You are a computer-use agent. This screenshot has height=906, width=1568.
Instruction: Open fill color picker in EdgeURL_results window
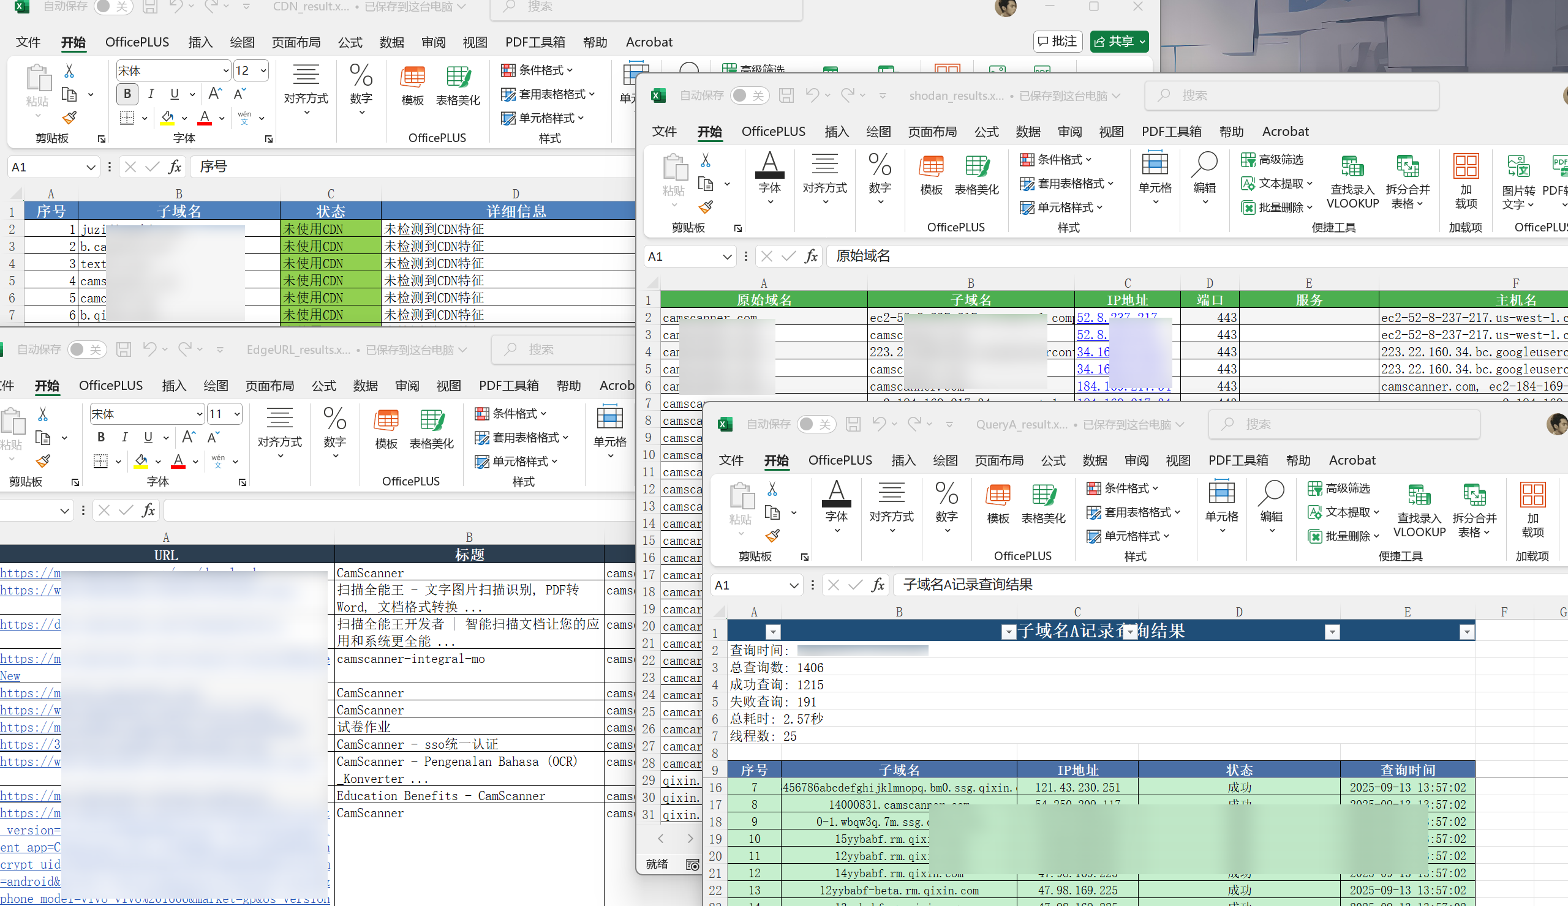point(158,462)
